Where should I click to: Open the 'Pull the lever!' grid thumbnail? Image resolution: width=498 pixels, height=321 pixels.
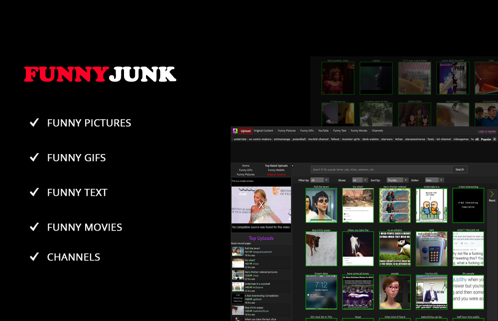pyautogui.click(x=321, y=205)
